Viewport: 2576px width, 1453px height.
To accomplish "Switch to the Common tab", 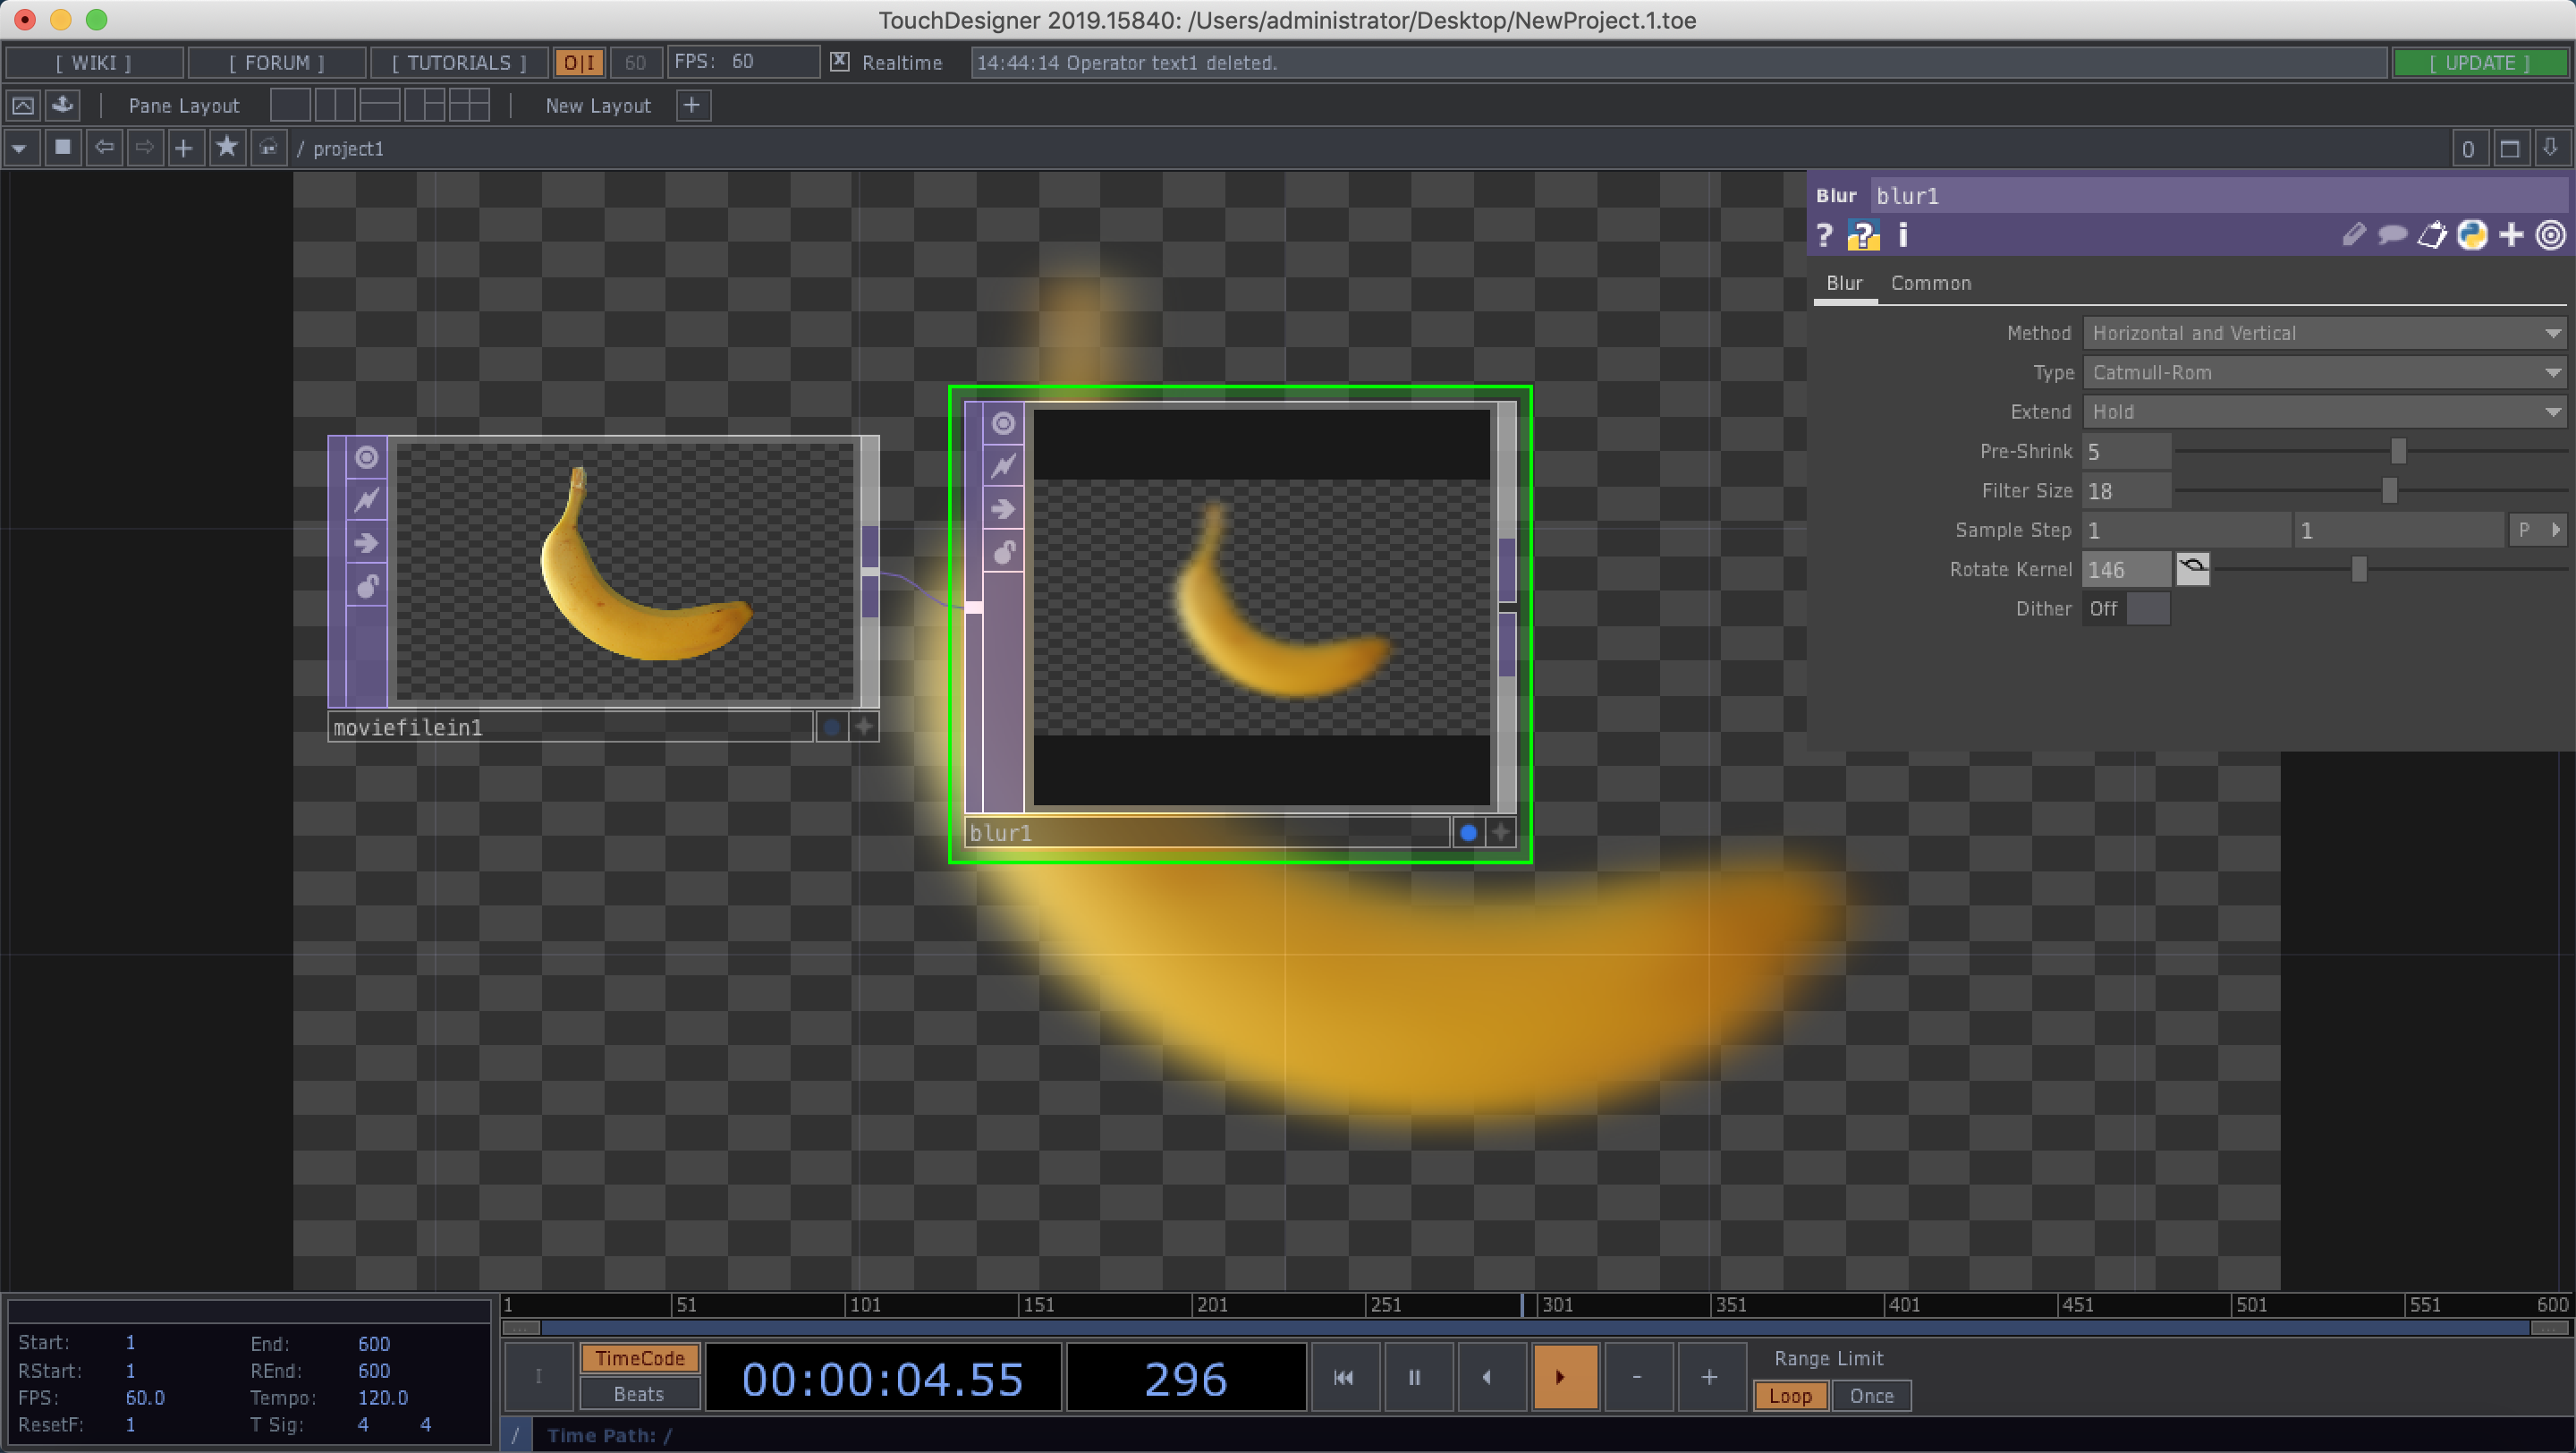I will (x=1930, y=283).
